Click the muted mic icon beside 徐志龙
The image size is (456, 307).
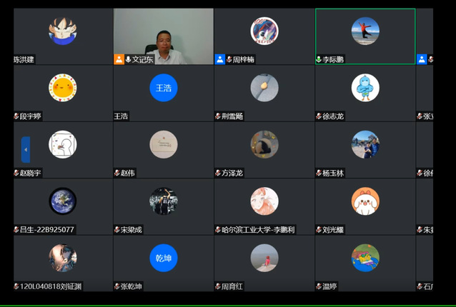point(319,116)
